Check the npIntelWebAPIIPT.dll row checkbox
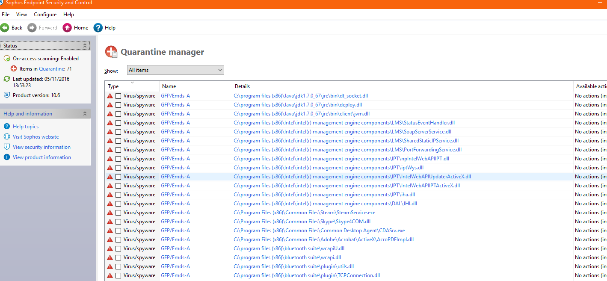The image size is (607, 281). (x=118, y=159)
